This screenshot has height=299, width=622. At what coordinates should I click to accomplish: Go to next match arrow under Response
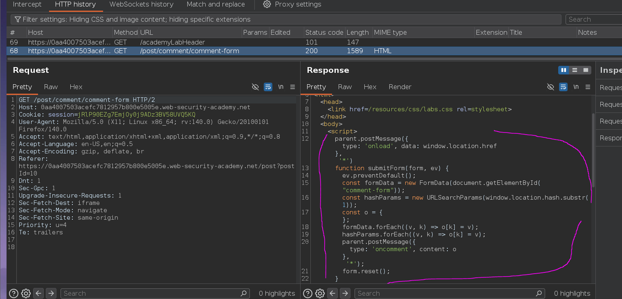tap(345, 293)
